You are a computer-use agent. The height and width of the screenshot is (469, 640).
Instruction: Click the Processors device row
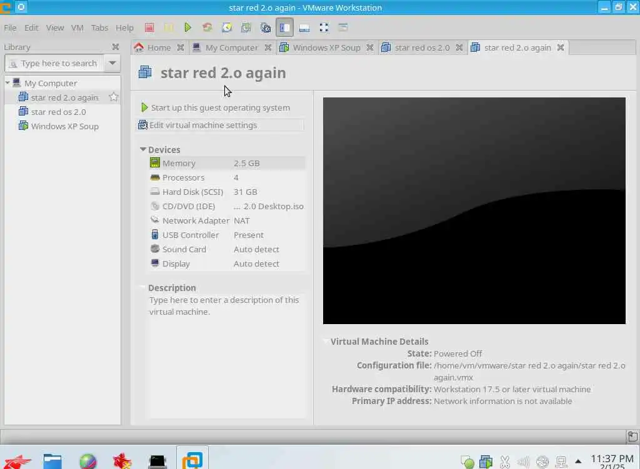227,177
